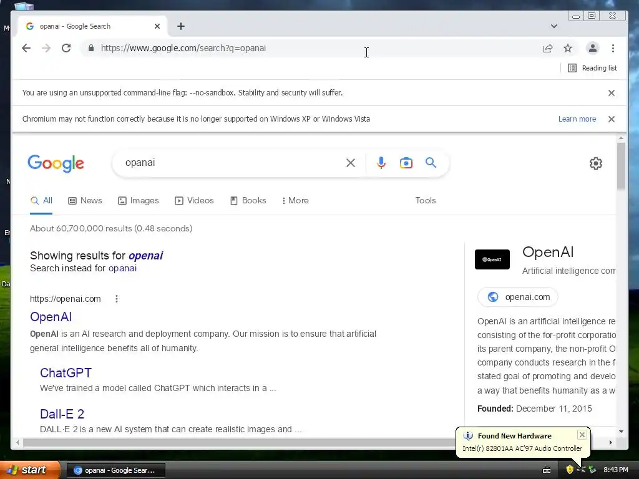Click the browser forward arrow

46,48
